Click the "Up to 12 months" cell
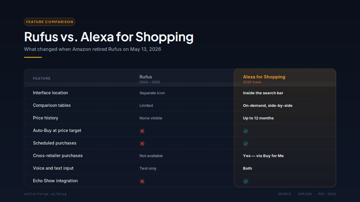The height and width of the screenshot is (202, 360). pos(258,118)
